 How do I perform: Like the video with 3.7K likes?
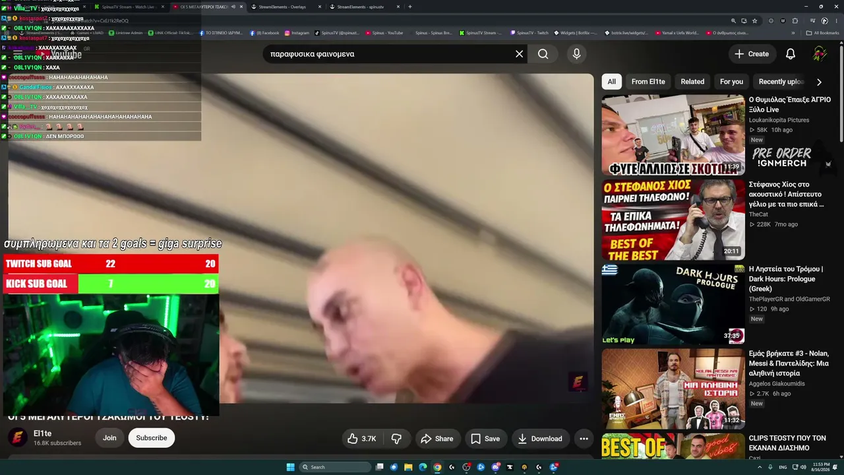click(362, 439)
